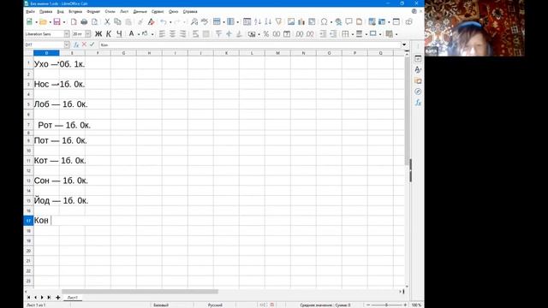Screen dimensions: 548x308
Task: Click the formula input line
Action: tap(250, 44)
